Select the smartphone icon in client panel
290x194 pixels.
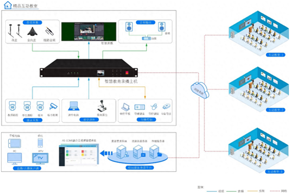40,143
